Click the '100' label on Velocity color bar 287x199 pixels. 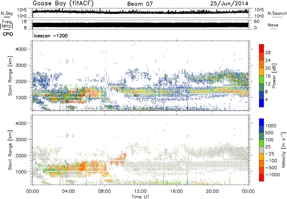[x=269, y=140]
